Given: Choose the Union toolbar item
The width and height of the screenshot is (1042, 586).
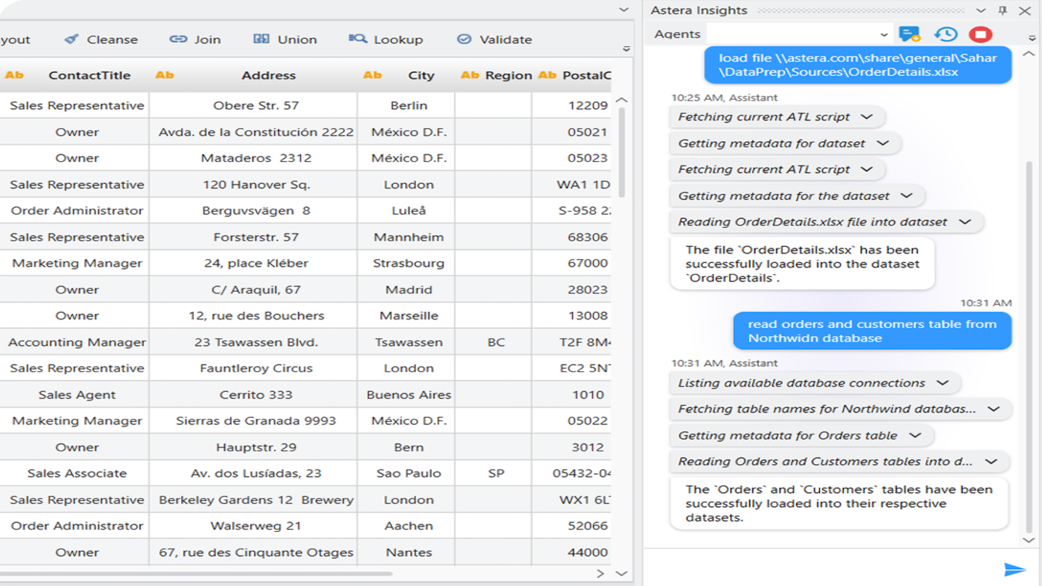Looking at the screenshot, I should 285,39.
